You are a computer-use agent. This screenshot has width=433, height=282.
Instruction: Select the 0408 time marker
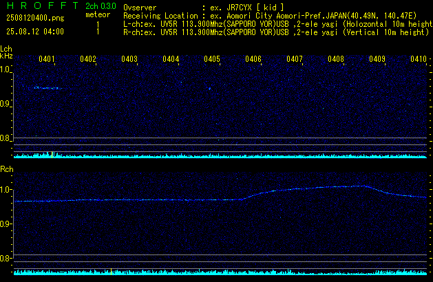(336, 59)
